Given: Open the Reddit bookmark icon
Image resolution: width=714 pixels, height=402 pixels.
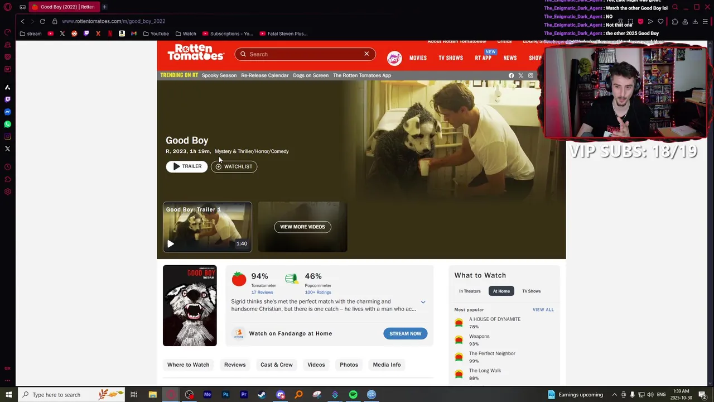Looking at the screenshot, I should [74, 33].
